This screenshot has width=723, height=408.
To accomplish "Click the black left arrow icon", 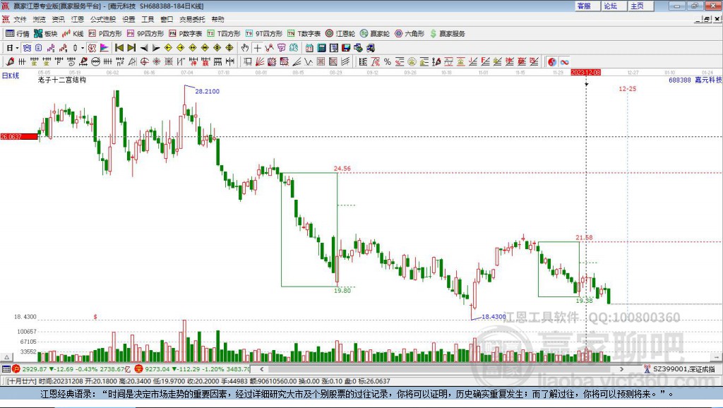I will (x=143, y=48).
